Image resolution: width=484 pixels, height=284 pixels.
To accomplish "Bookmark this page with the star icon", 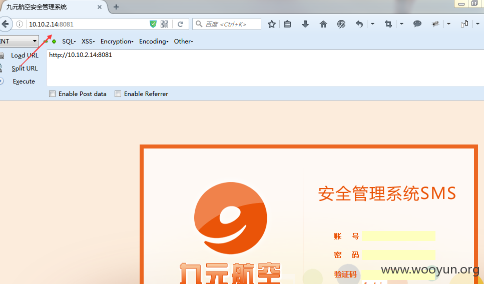I will [272, 24].
